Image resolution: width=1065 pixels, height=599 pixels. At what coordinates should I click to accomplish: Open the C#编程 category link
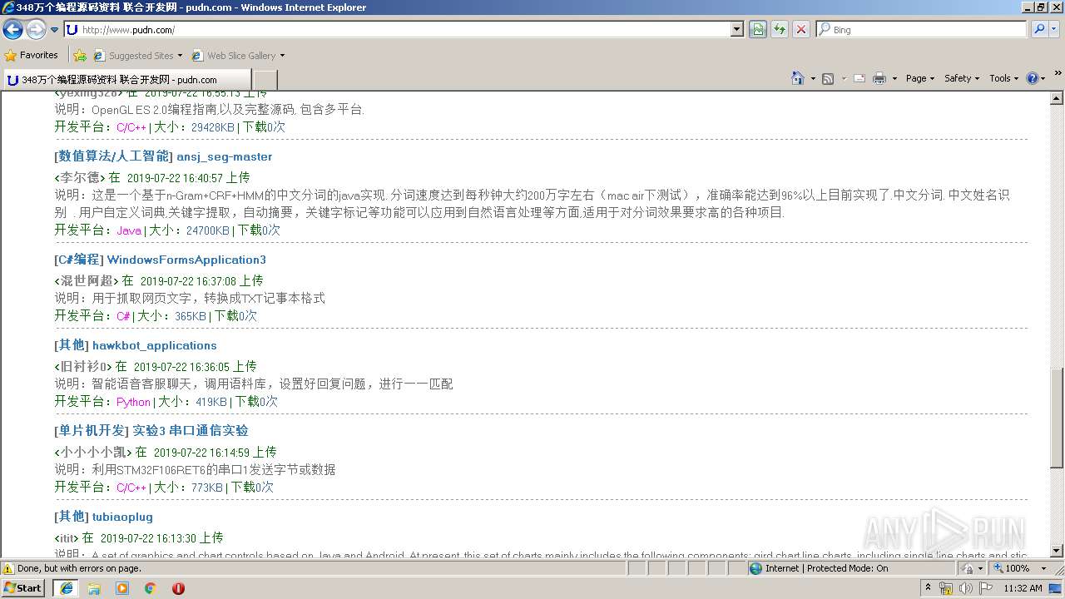click(79, 260)
